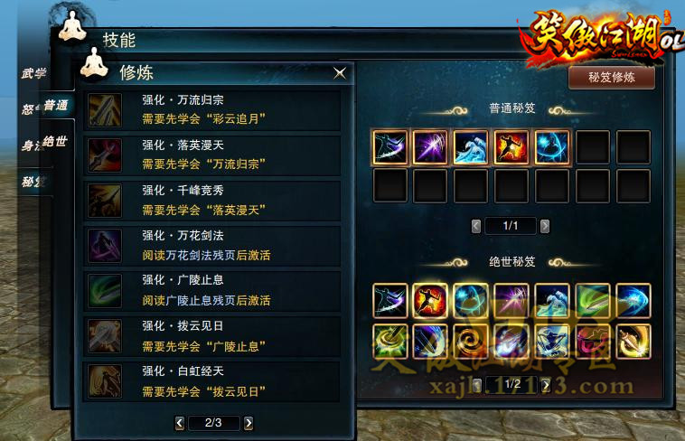The height and width of the screenshot is (441, 685).
Task: Select the green slash icon in 绝世秘笈
Action: tap(593, 300)
